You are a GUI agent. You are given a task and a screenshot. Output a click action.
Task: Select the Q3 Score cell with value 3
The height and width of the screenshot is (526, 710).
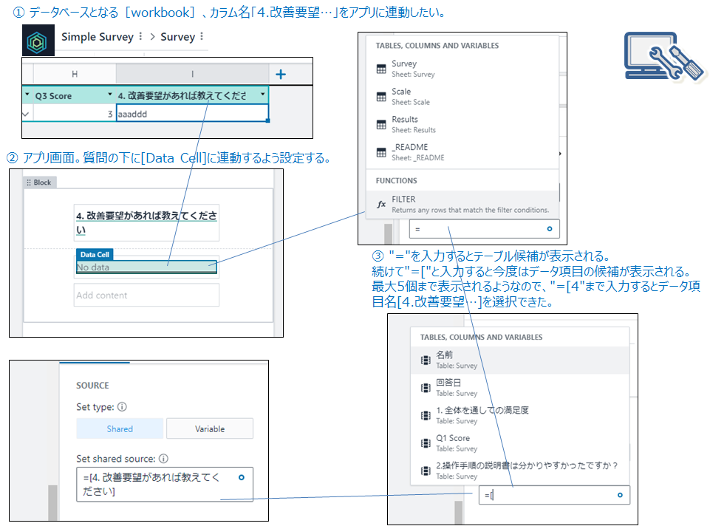point(73,114)
